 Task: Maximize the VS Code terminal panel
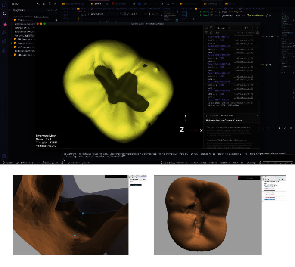click(285, 128)
